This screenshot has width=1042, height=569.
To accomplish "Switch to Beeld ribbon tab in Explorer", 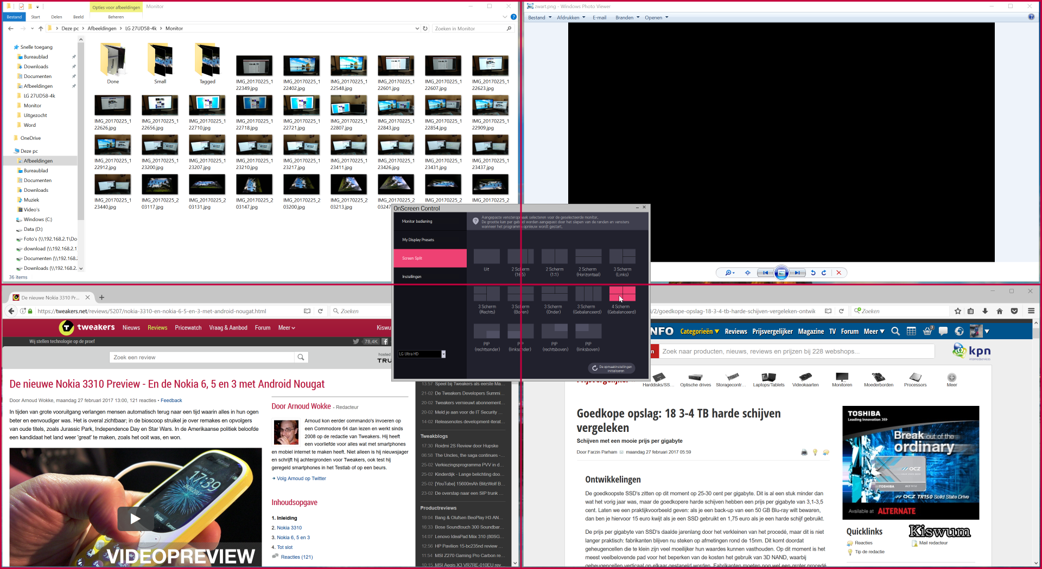I will [79, 17].
